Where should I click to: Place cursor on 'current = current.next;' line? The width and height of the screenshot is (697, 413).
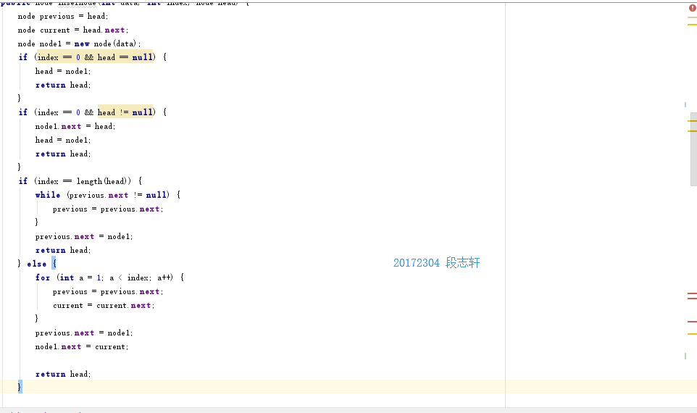coord(104,306)
